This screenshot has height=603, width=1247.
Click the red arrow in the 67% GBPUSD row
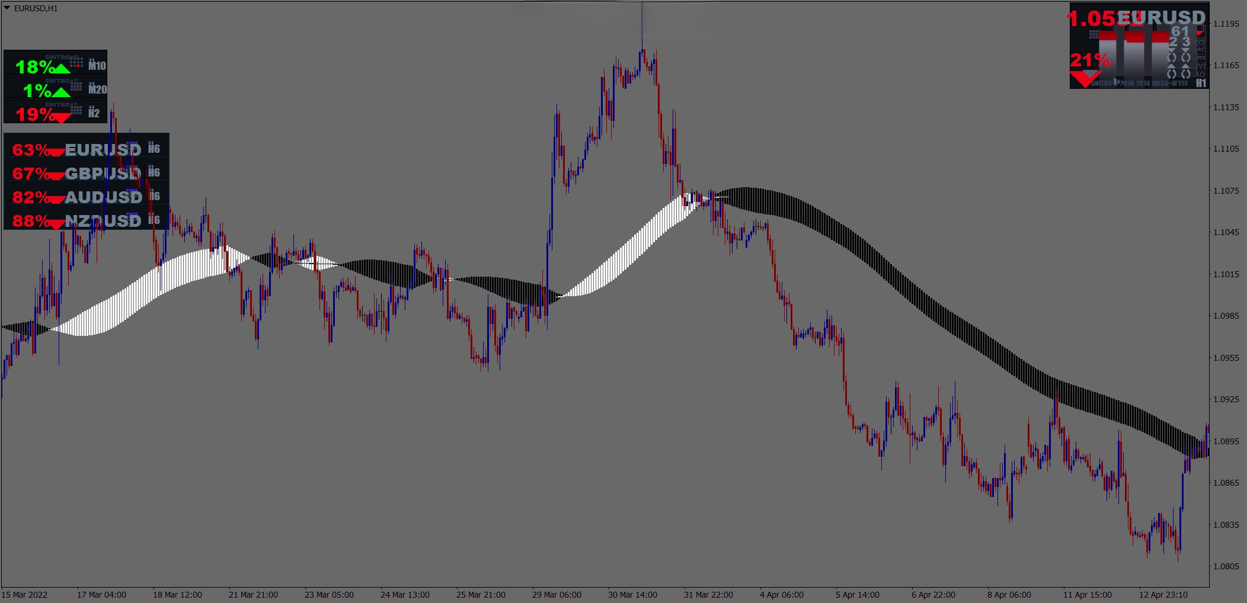(56, 176)
